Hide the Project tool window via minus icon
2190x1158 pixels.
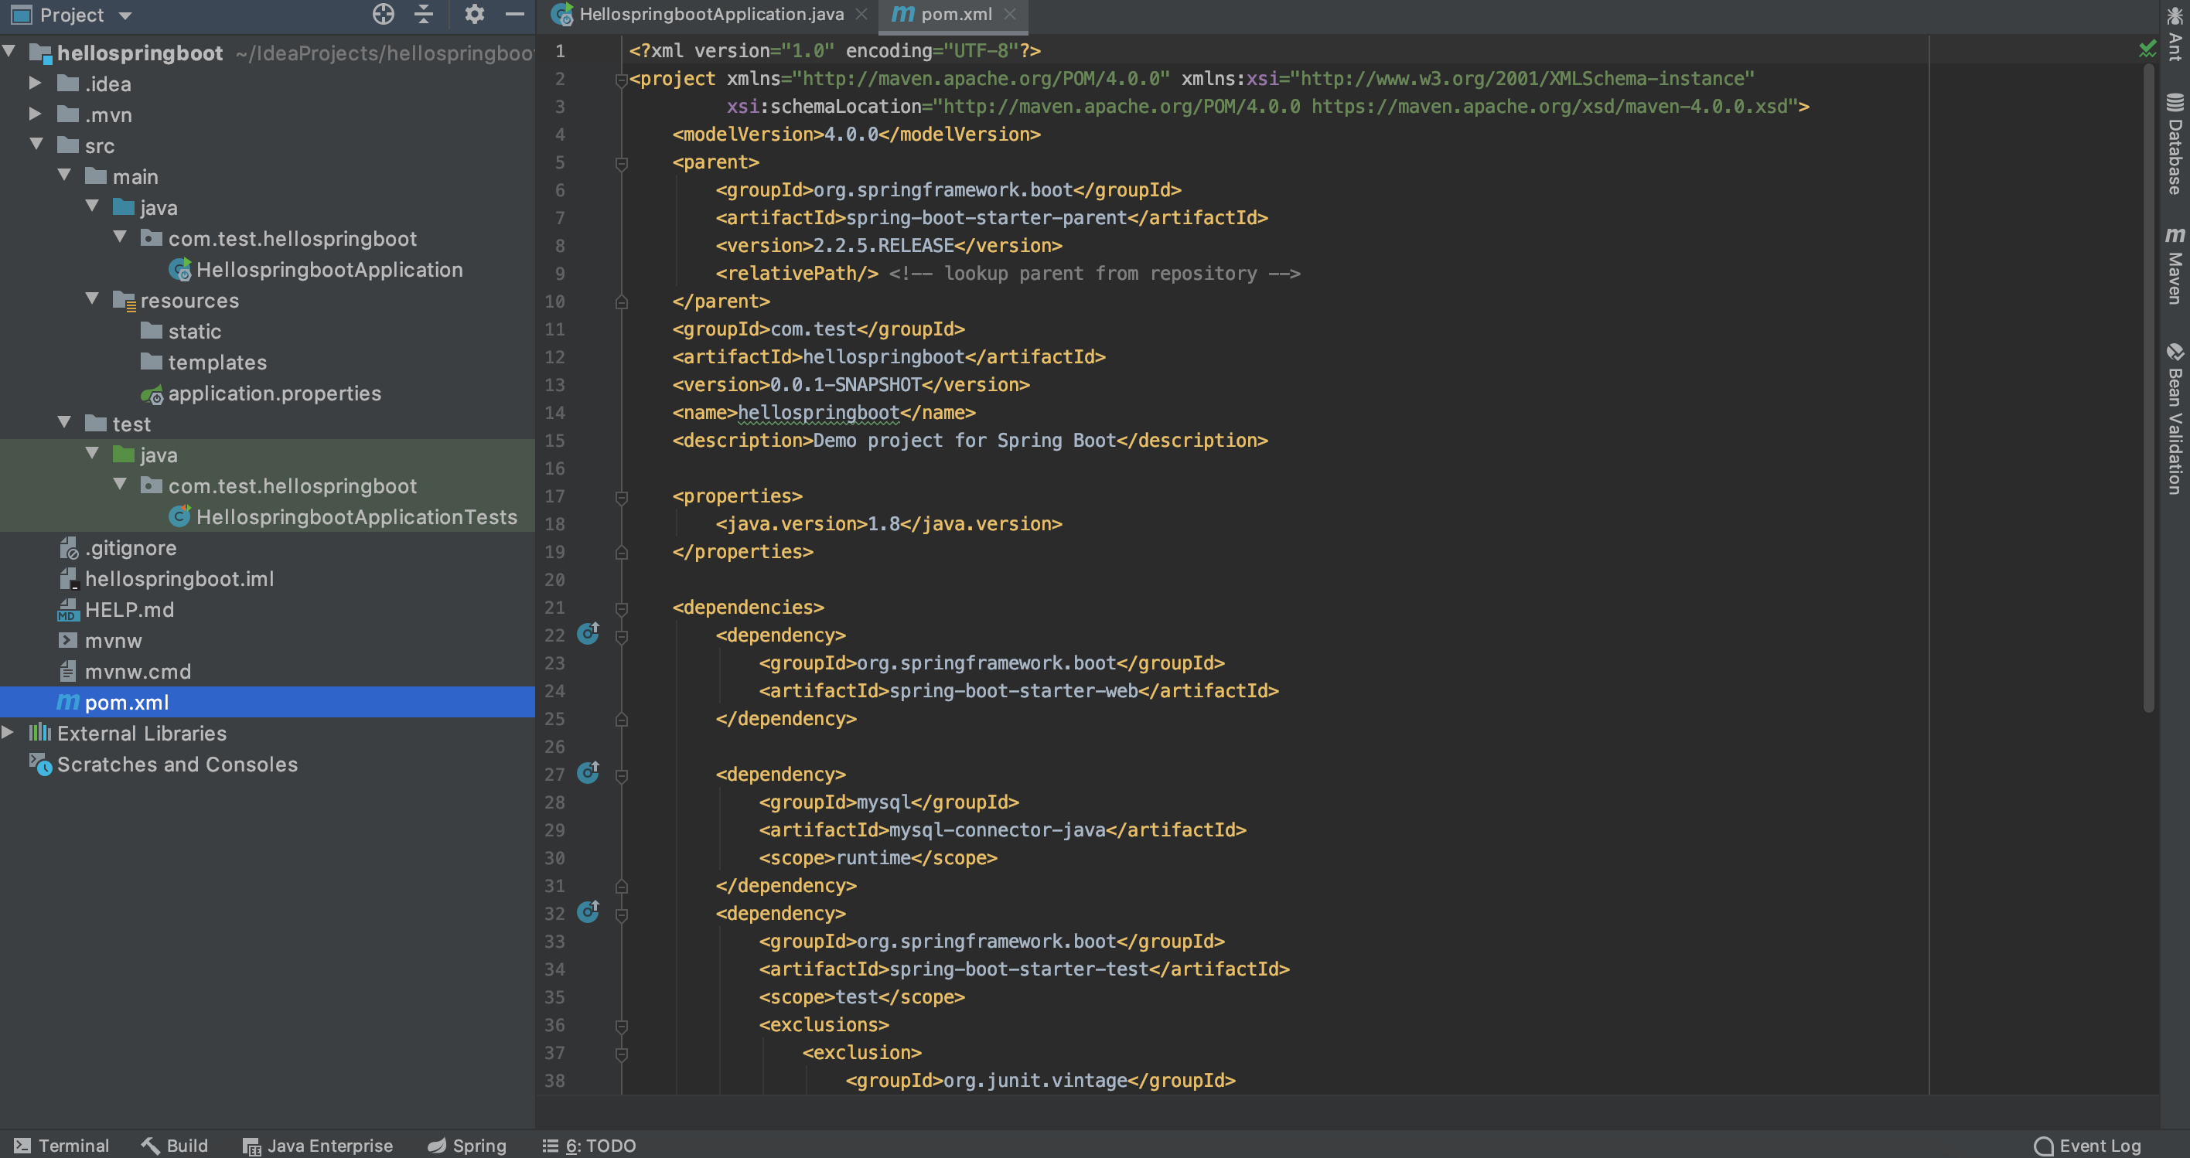tap(514, 15)
